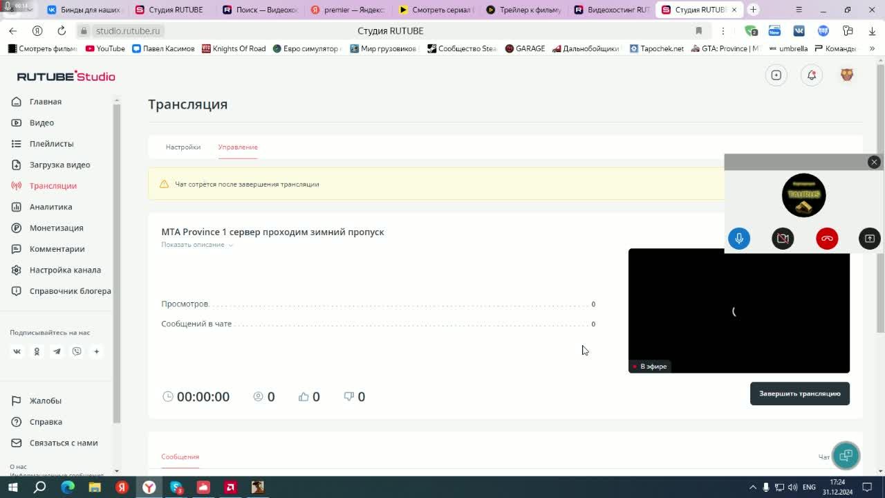The height and width of the screenshot is (498, 885).
Task: Open the Knights Of Road bookmark
Action: click(x=234, y=48)
